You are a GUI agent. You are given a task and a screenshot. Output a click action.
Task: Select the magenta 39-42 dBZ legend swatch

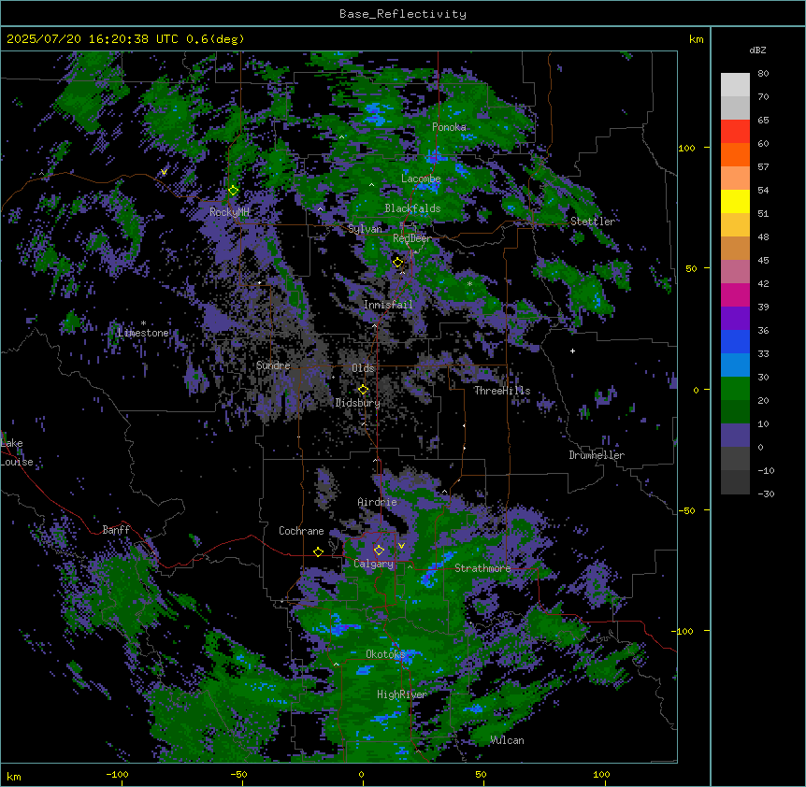coord(735,294)
